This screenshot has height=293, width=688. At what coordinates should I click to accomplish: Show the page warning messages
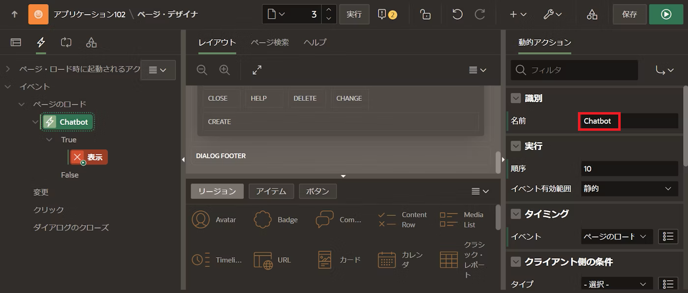(387, 14)
